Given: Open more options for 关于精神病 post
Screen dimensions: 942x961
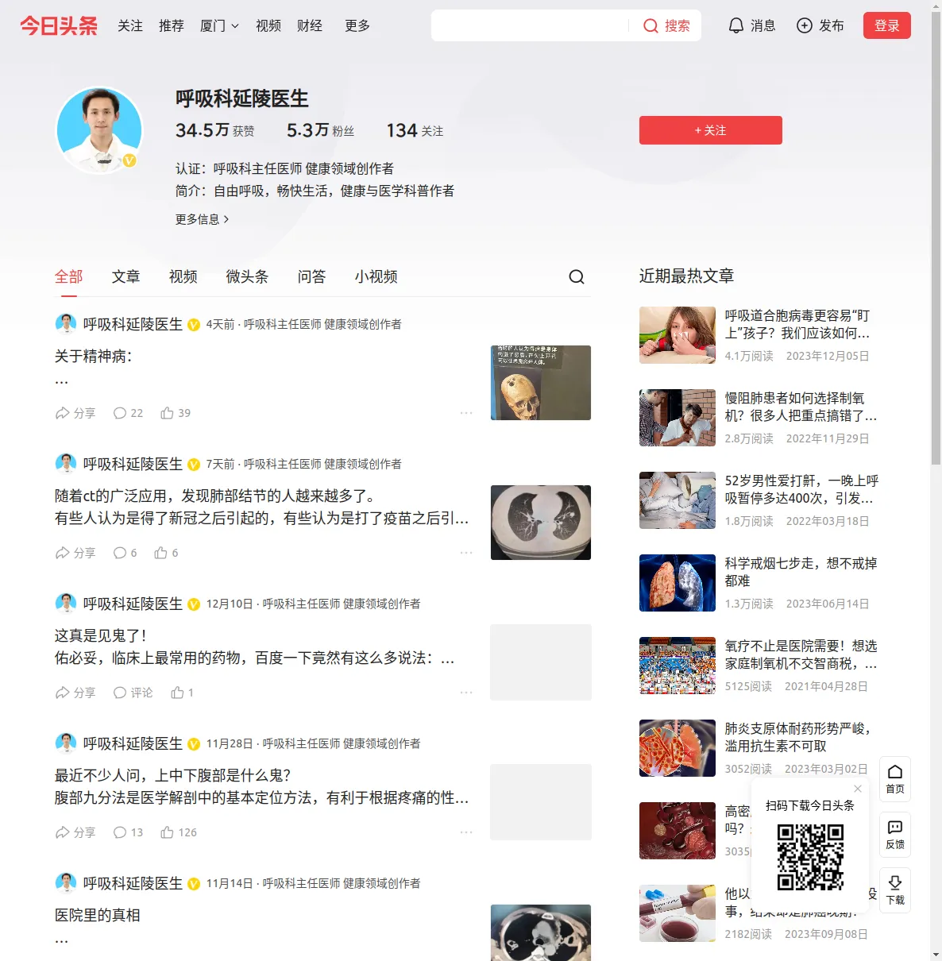Looking at the screenshot, I should pyautogui.click(x=466, y=413).
